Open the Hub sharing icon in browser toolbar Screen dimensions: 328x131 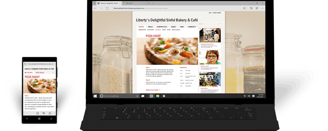(x=251, y=8)
